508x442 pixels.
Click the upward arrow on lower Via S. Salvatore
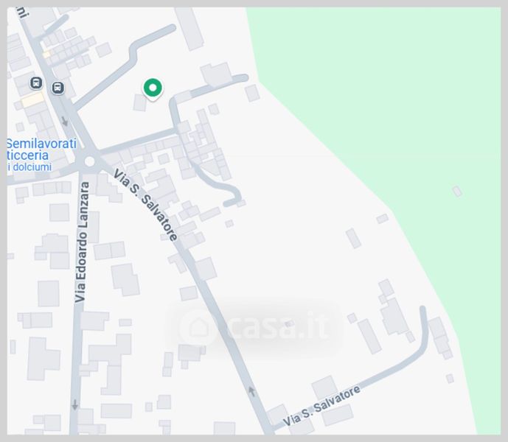tap(251, 391)
